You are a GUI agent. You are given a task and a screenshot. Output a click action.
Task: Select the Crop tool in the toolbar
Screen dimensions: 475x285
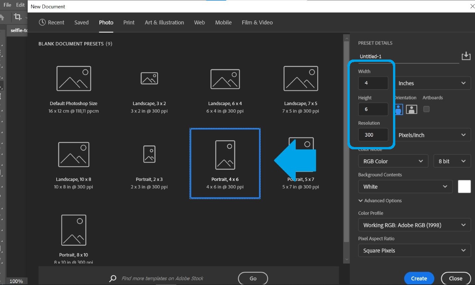coord(18,17)
